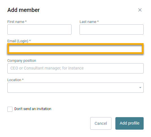Click the Email (Login) label

click(x=18, y=41)
